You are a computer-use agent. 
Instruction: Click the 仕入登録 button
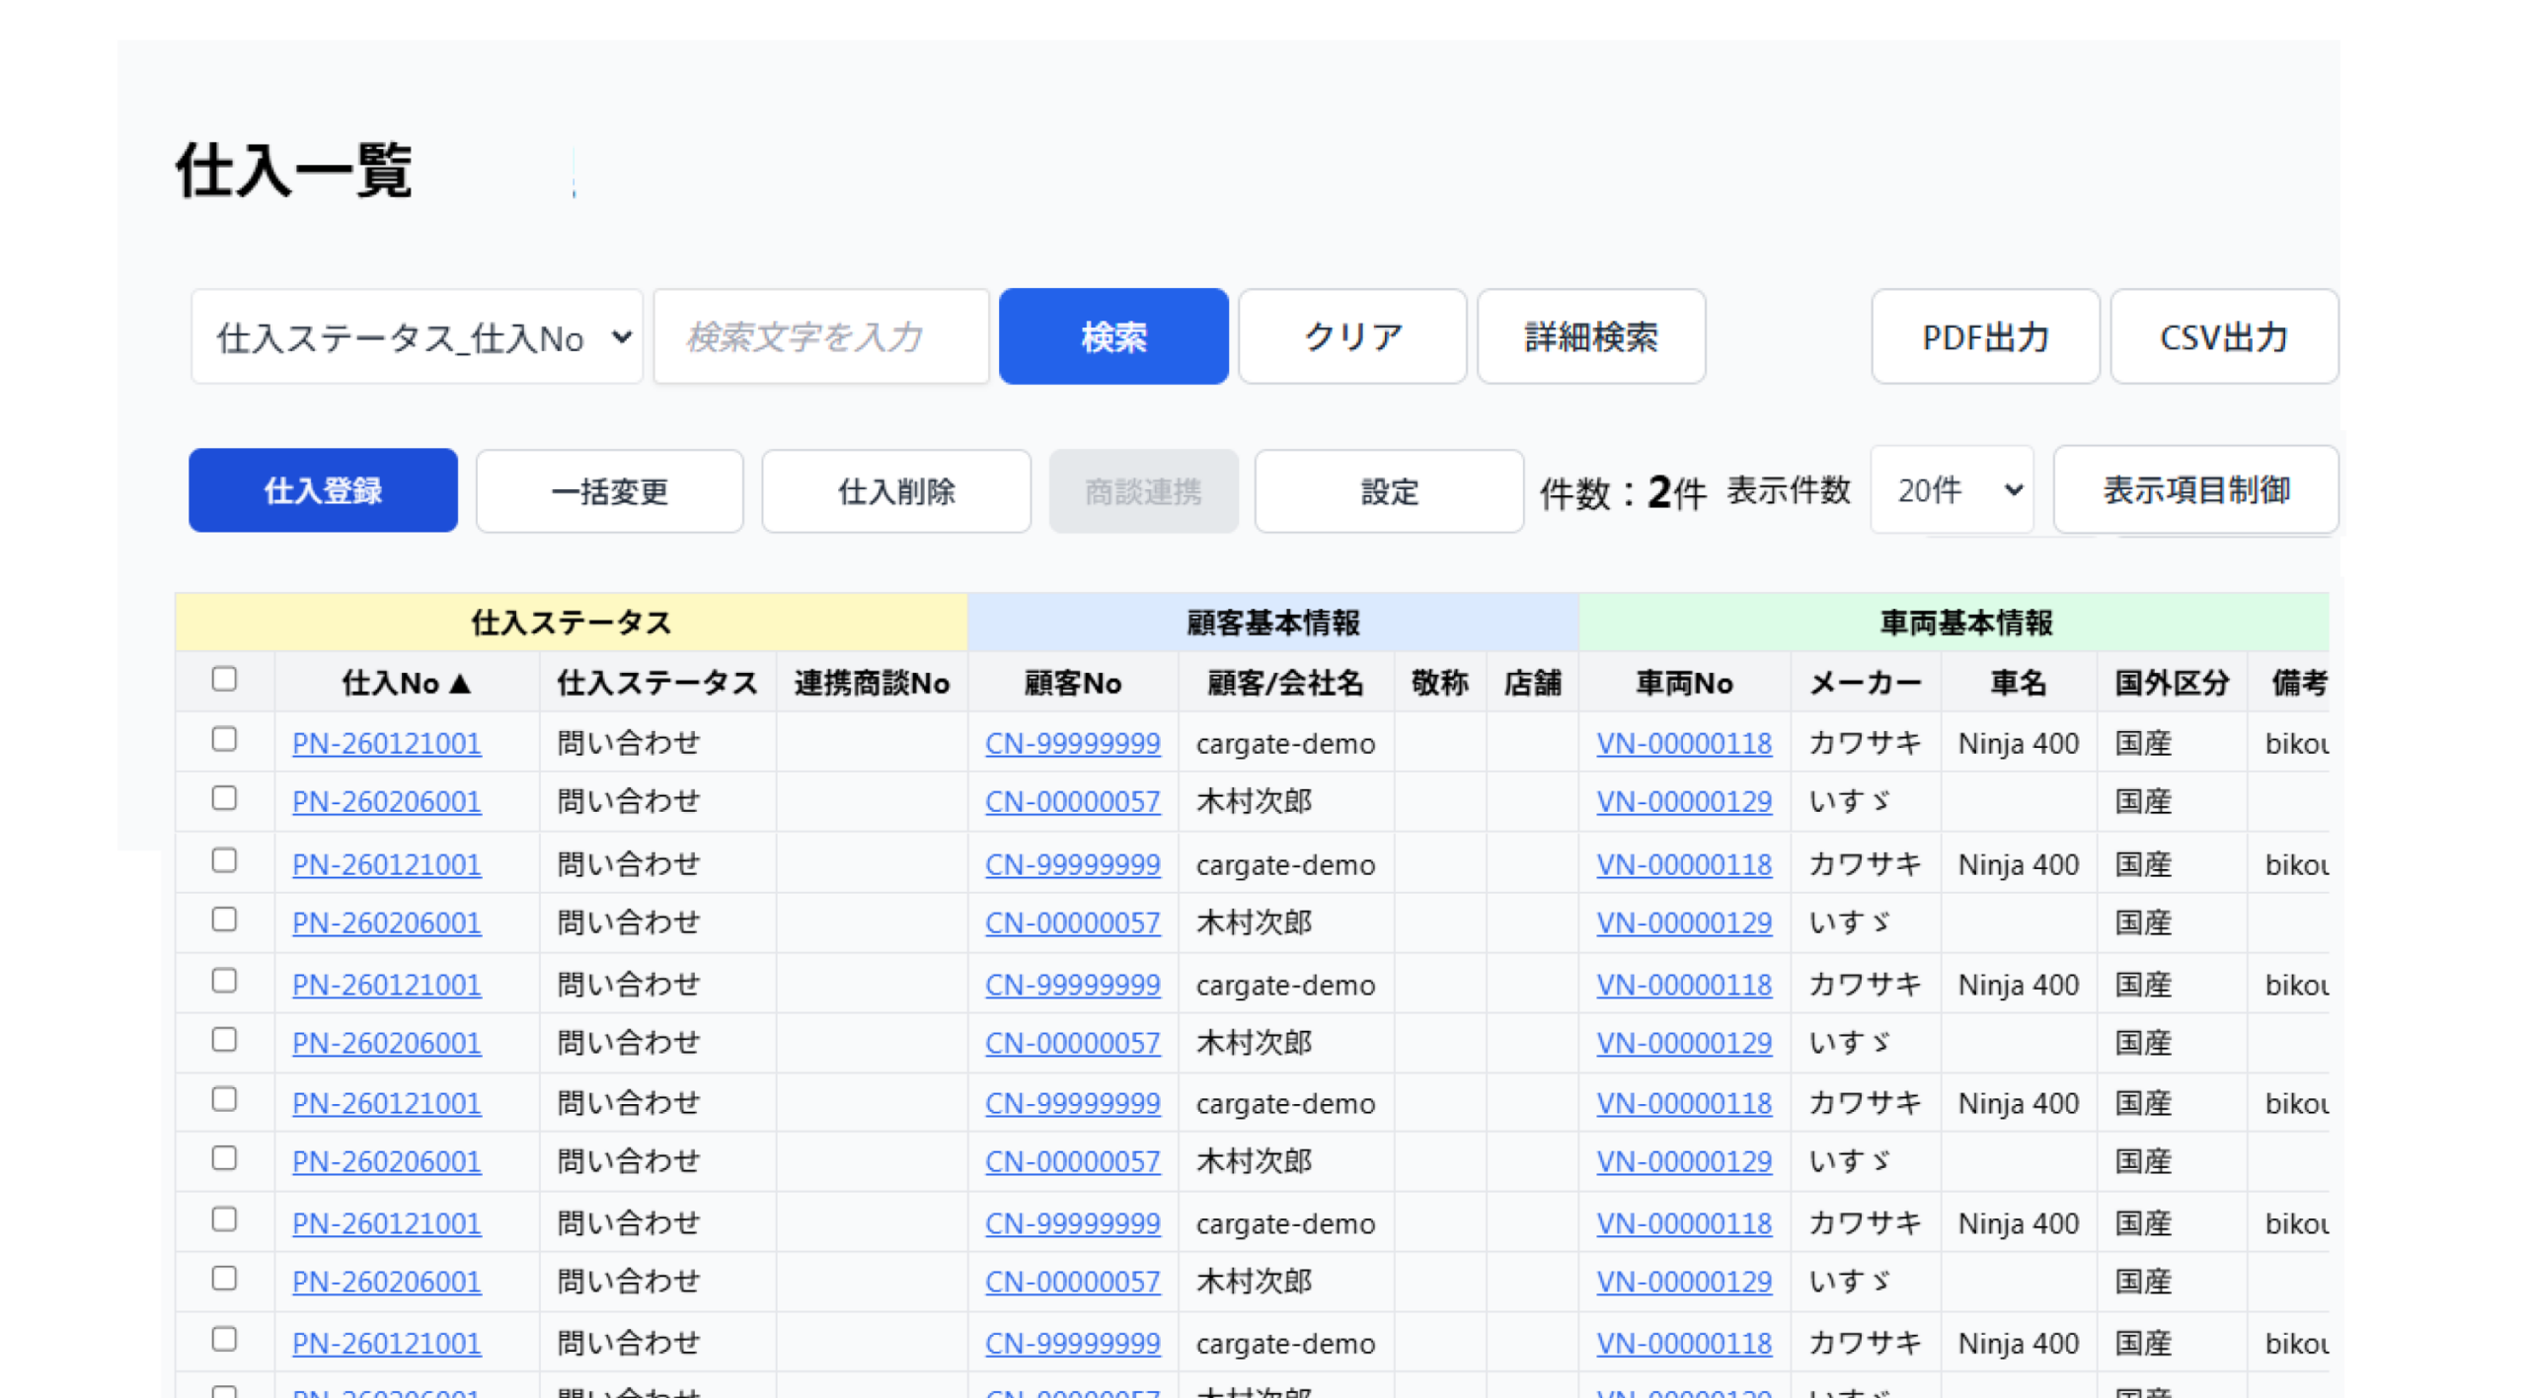(x=323, y=490)
